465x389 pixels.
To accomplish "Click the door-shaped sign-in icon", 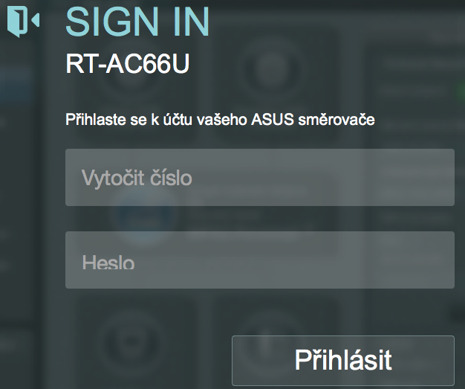I will pyautogui.click(x=22, y=21).
